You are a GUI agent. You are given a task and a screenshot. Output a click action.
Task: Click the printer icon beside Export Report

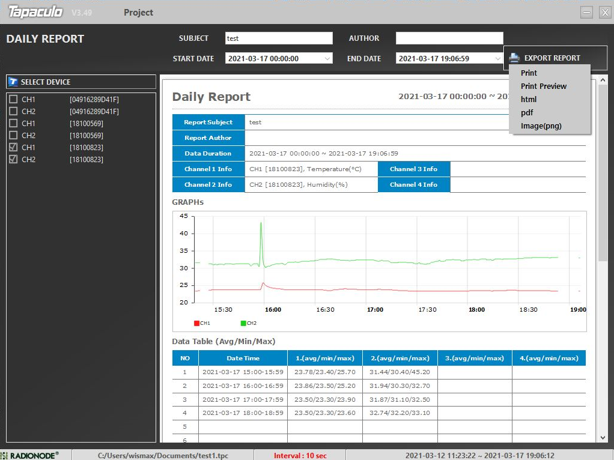click(514, 58)
